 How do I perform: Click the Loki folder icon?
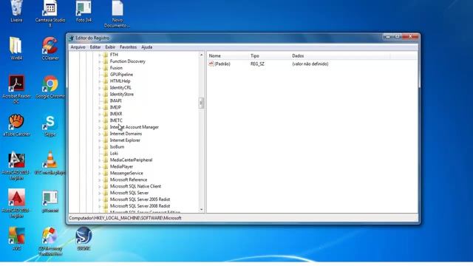(x=106, y=153)
